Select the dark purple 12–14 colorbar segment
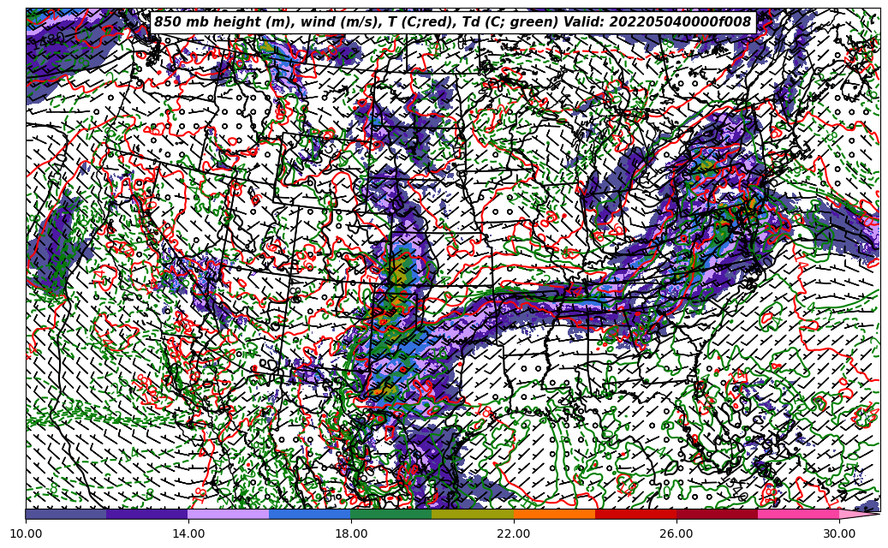The height and width of the screenshot is (548, 888). [x=147, y=514]
